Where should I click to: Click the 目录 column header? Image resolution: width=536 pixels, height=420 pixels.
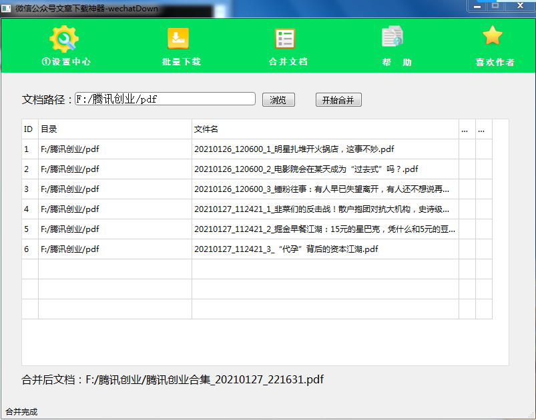(x=115, y=129)
